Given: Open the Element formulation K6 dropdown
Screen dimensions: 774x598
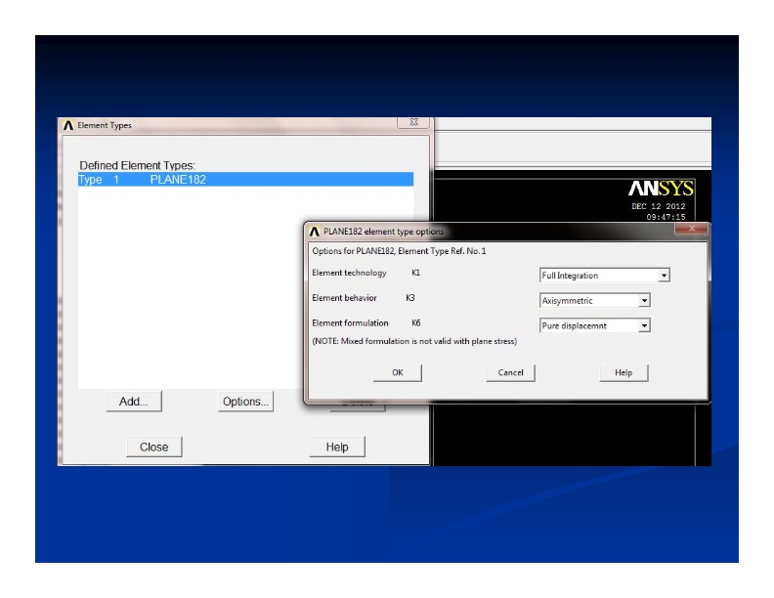Looking at the screenshot, I should pos(644,325).
